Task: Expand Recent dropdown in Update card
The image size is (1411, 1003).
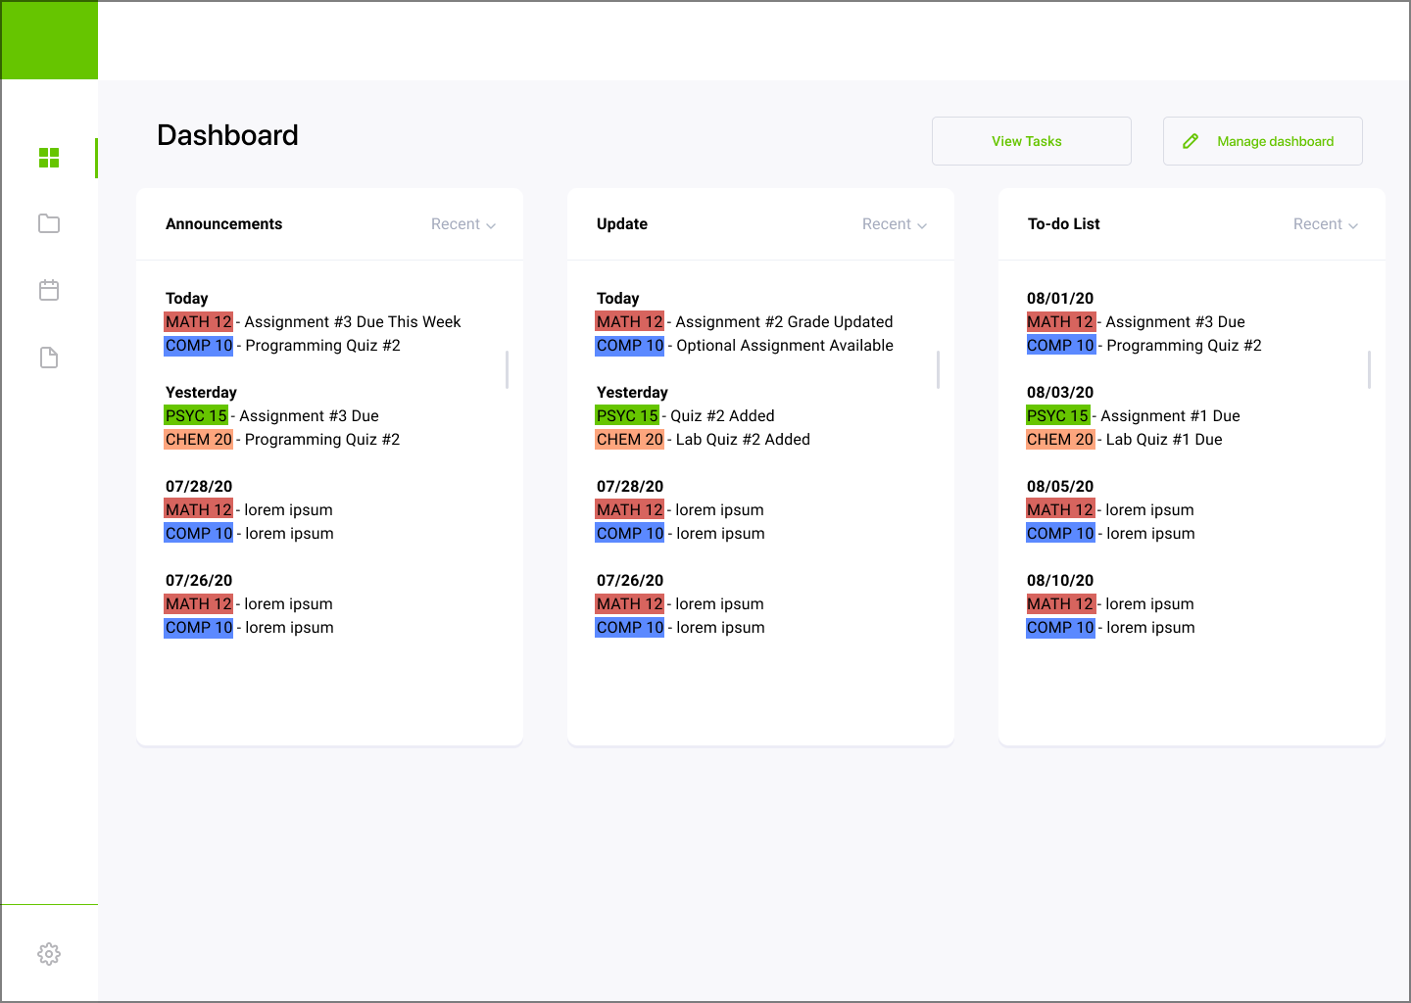Action: (895, 224)
